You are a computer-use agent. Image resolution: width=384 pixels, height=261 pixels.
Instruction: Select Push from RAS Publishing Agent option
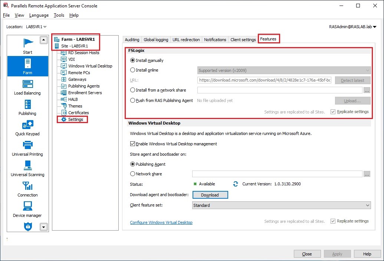pos(132,100)
